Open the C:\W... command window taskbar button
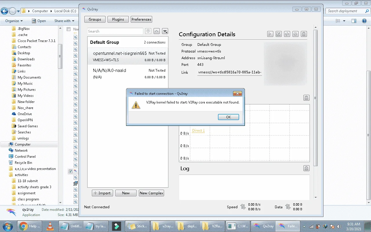 click(x=237, y=226)
